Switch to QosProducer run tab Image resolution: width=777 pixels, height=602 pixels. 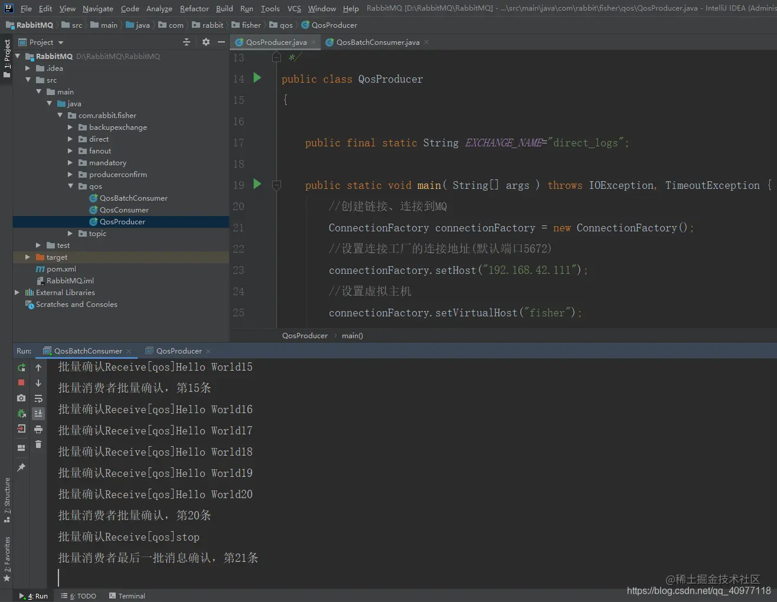coord(179,351)
